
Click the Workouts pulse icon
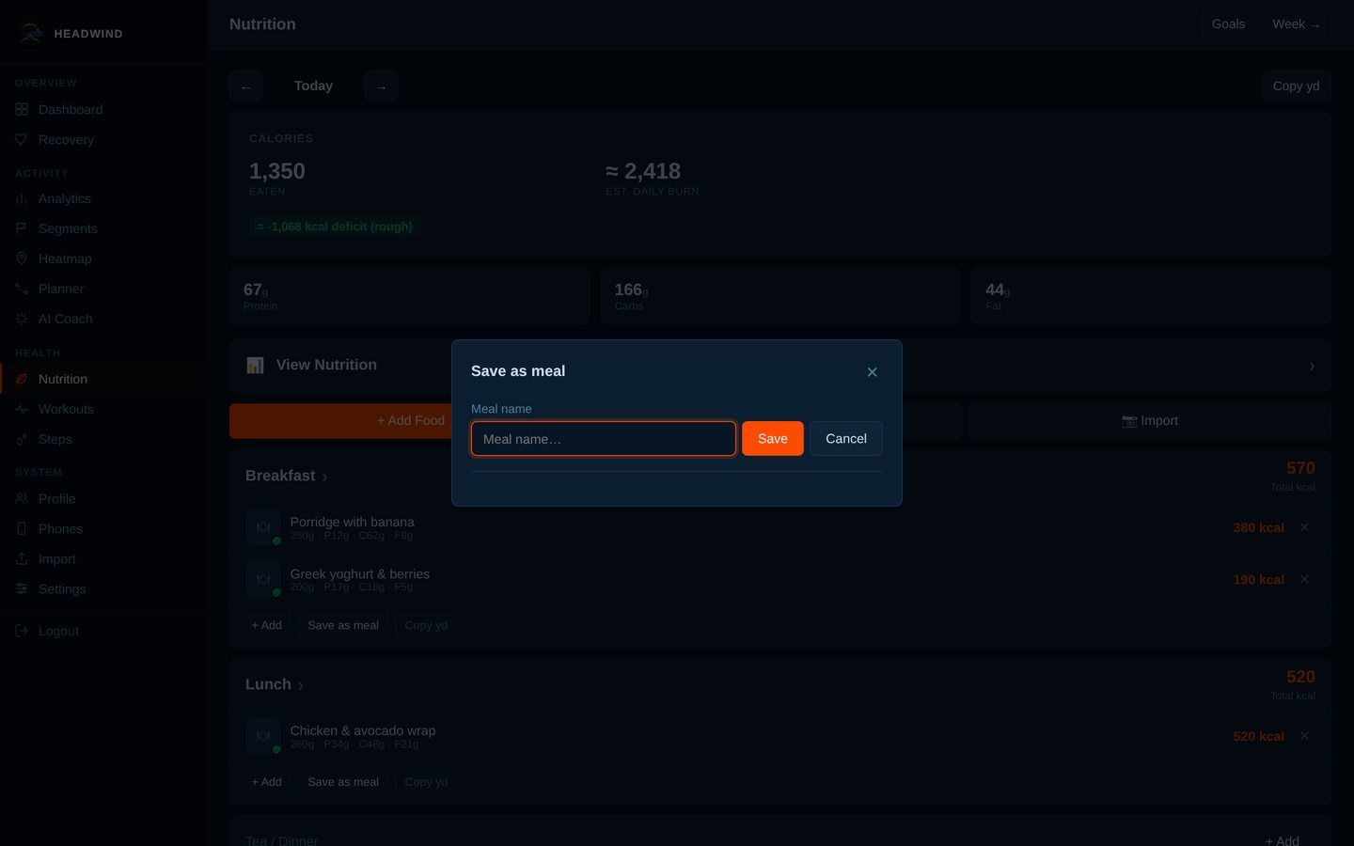(22, 409)
